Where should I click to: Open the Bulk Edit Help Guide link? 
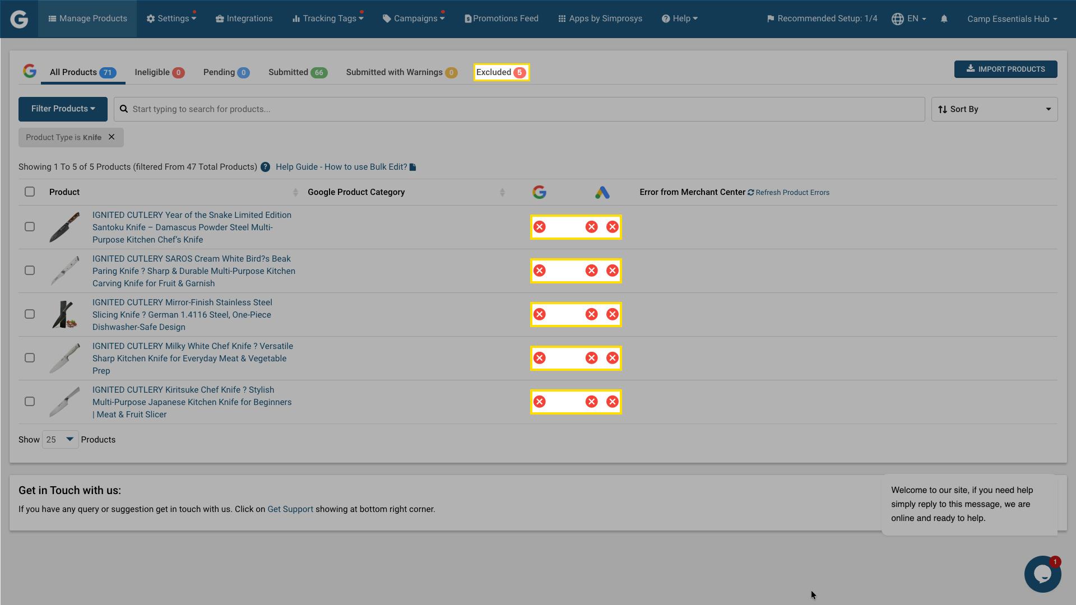[341, 166]
